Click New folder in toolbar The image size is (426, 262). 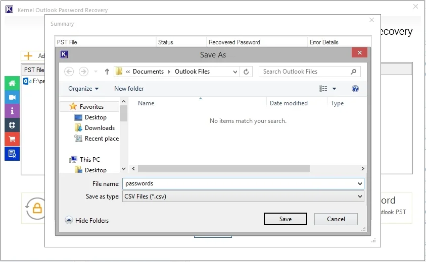tap(129, 89)
